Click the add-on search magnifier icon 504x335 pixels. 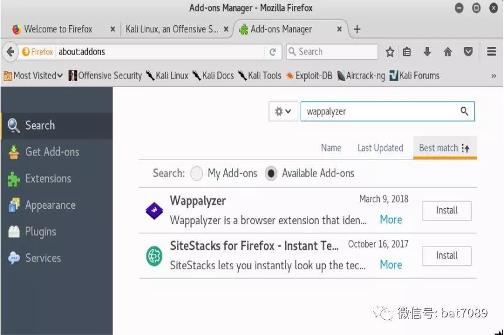click(464, 111)
